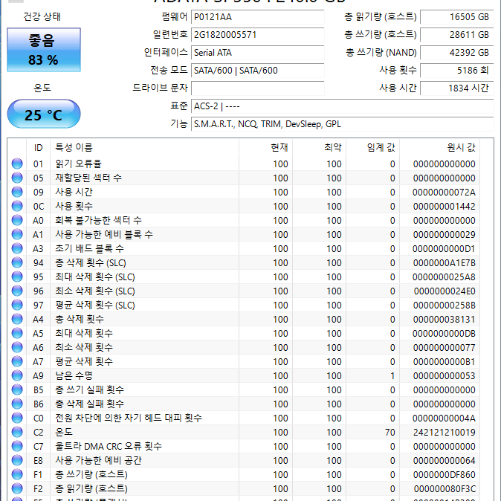Select raw value 0000000A1E7B
The width and height of the screenshot is (501, 501).
(444, 263)
